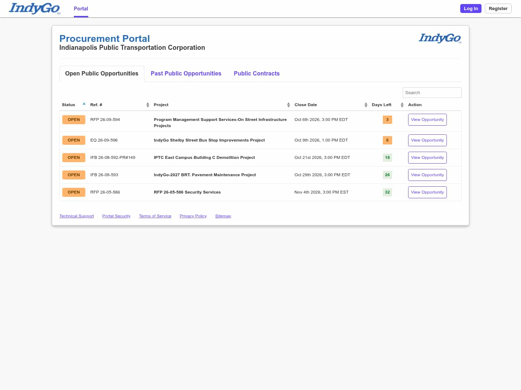The height and width of the screenshot is (390, 521).
Task: Sort table by Days Left arrows
Action: click(402, 105)
